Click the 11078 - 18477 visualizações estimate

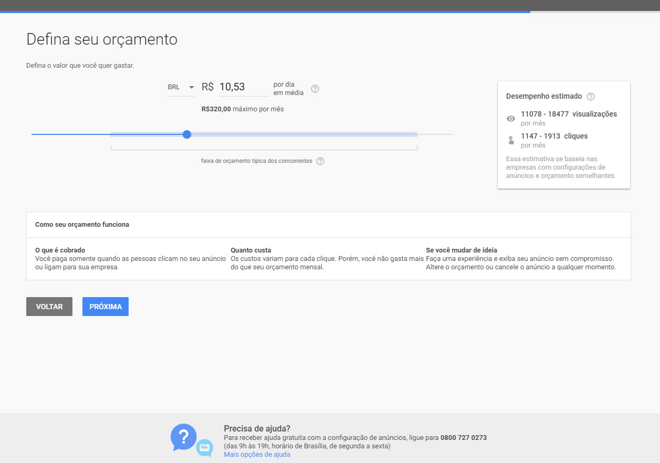pos(569,114)
